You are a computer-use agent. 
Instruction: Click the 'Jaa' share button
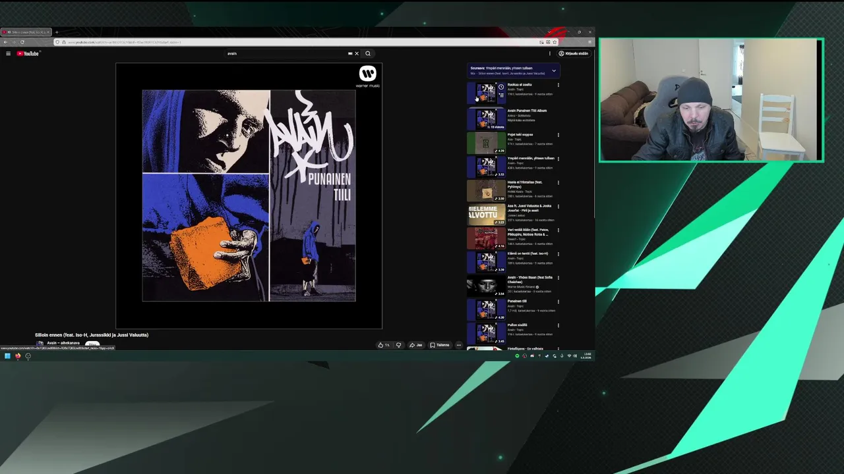pos(415,345)
